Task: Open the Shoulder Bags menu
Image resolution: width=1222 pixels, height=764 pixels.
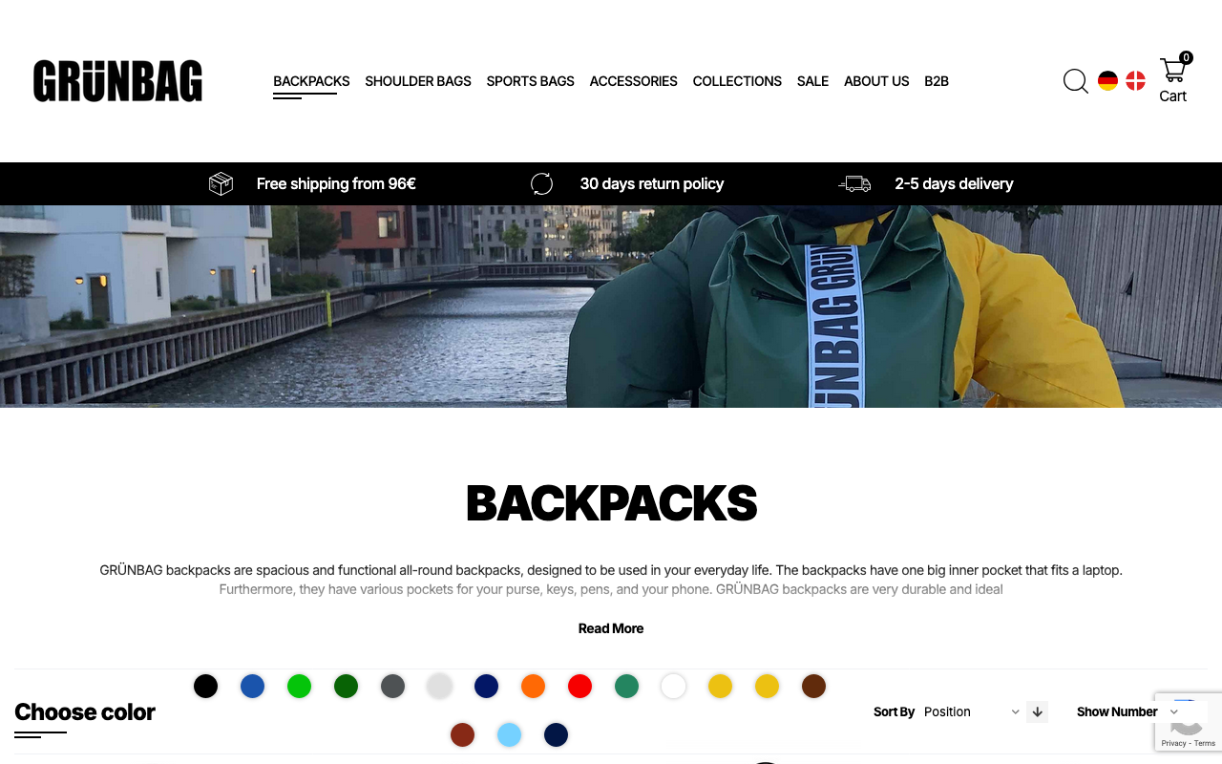Action: click(x=418, y=81)
